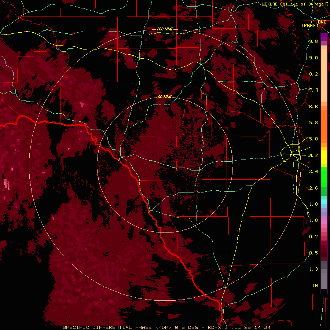The height and width of the screenshot is (330, 330).
Task: Click the 100 NMI range ring label
Action: pyautogui.click(x=165, y=29)
